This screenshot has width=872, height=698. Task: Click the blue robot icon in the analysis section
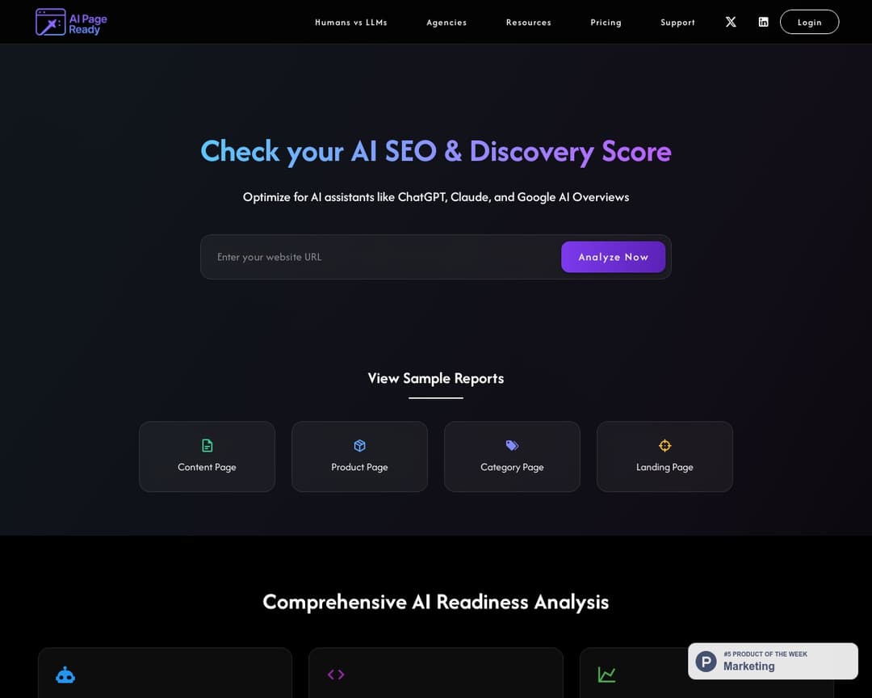click(65, 675)
